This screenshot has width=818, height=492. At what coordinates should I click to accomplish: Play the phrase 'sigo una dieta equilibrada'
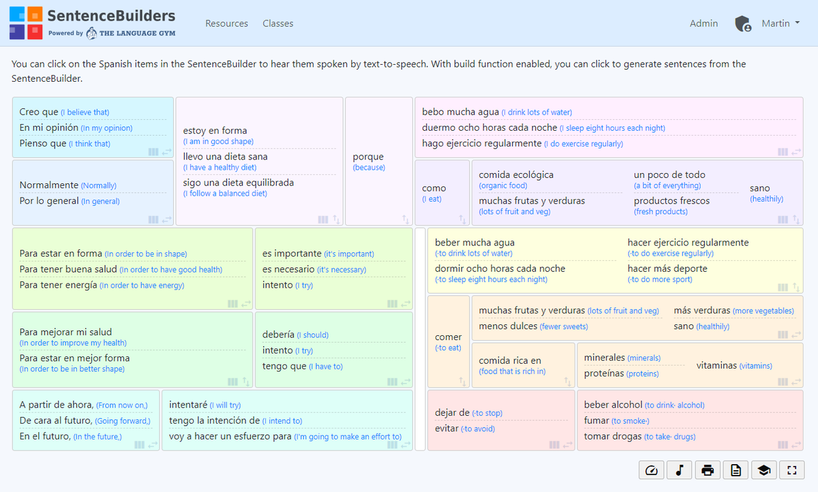tap(239, 183)
